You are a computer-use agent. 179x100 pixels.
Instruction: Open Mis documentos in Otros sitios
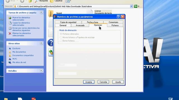pos(19,52)
